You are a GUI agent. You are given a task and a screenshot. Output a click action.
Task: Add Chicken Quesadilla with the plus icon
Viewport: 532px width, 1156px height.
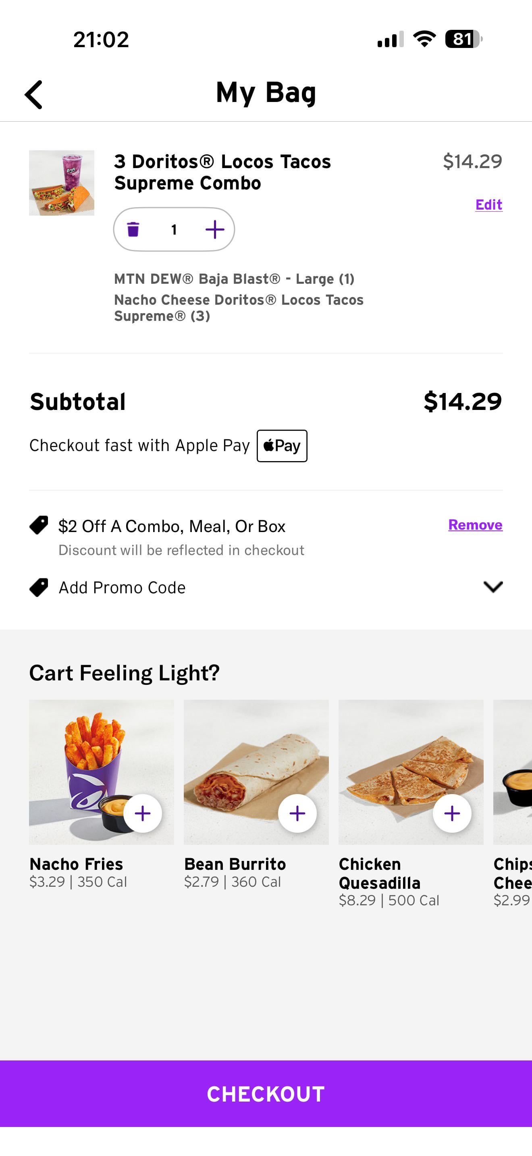coord(452,813)
